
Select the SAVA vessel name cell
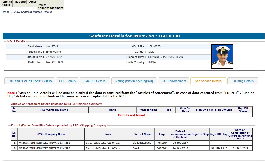click(x=142, y=148)
